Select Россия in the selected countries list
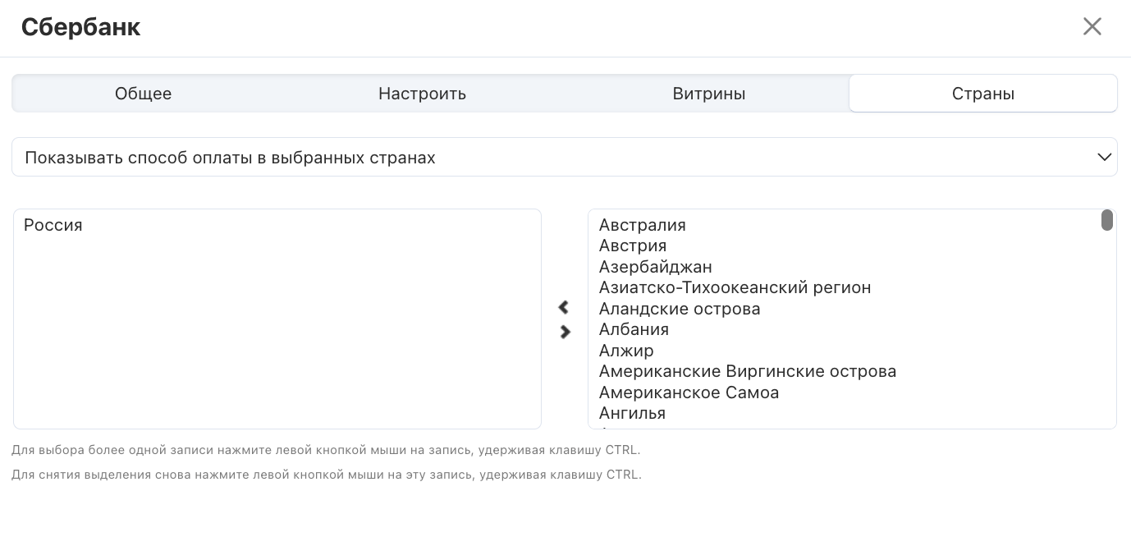 [x=53, y=225]
